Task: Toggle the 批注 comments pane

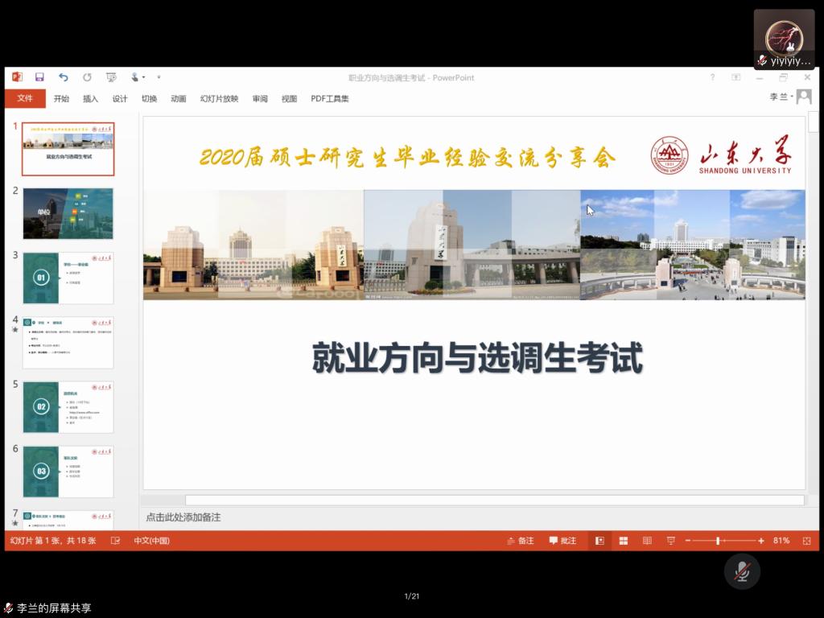Action: click(x=562, y=541)
